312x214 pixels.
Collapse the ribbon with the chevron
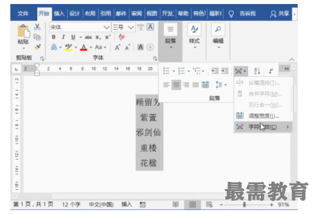pyautogui.click(x=292, y=59)
